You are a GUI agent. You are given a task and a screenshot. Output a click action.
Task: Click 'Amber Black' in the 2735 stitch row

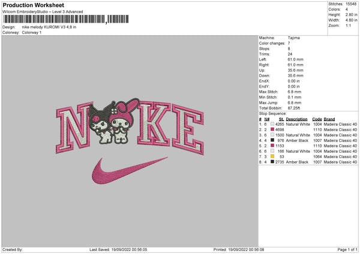click(297, 162)
